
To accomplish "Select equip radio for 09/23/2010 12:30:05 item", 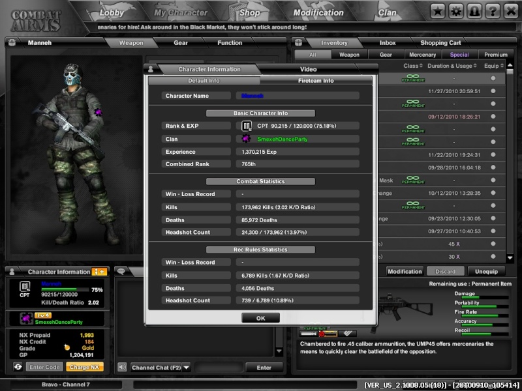I will (x=493, y=218).
